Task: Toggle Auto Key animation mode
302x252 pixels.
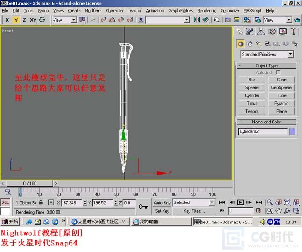Action: point(162,203)
